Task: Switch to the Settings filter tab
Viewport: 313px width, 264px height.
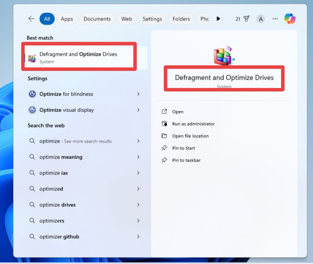Action: pyautogui.click(x=152, y=19)
